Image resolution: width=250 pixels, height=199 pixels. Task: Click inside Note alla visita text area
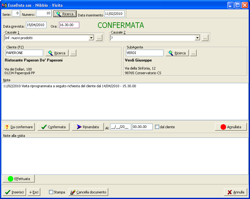[x=125, y=156]
